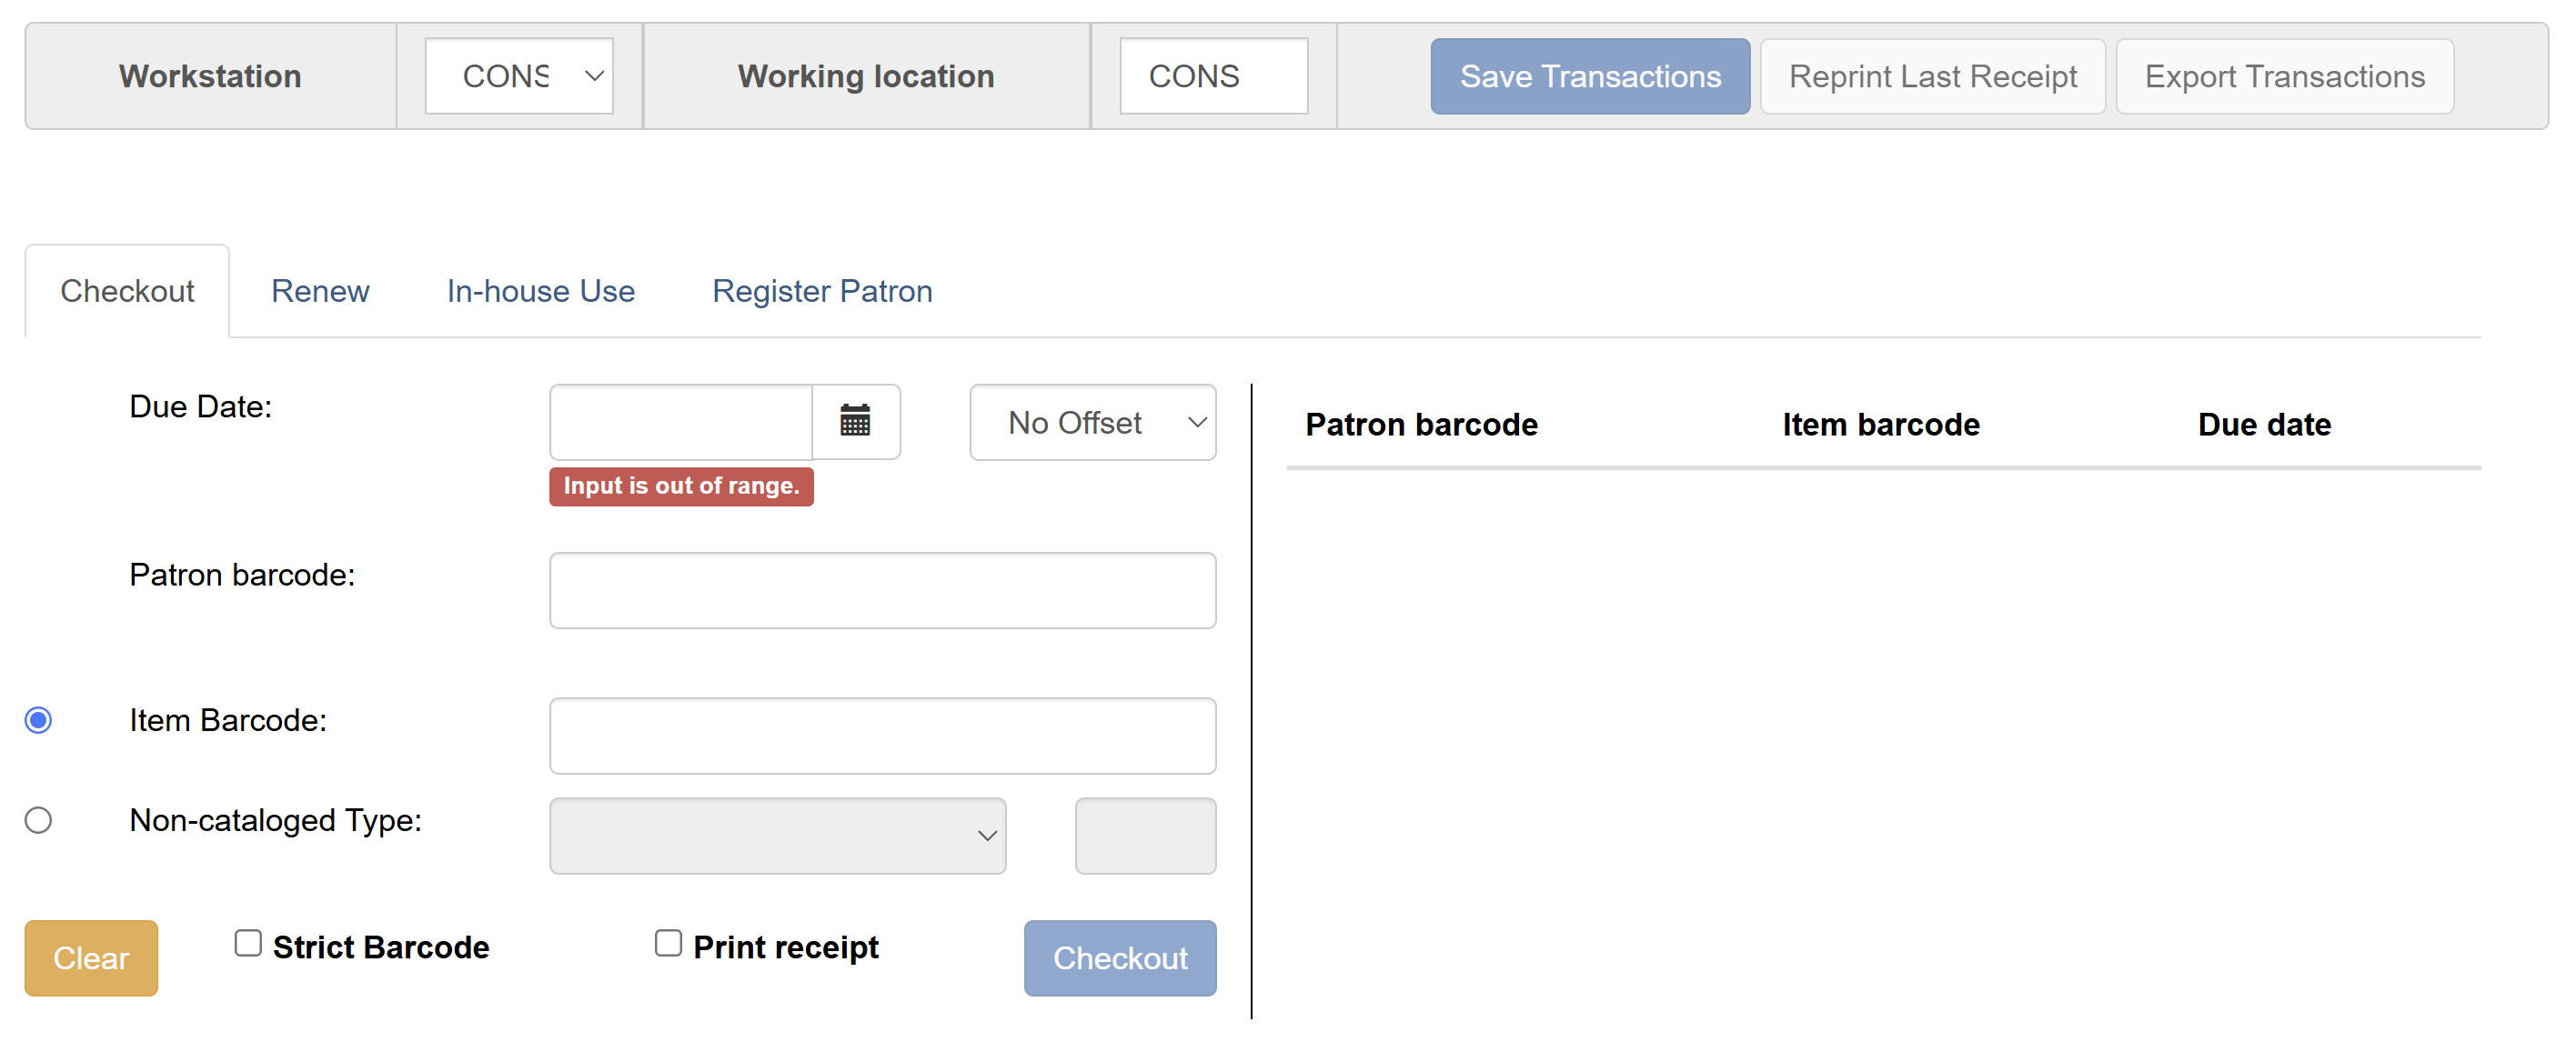Switch to the Renew tab
This screenshot has height=1052, width=2576.
319,291
